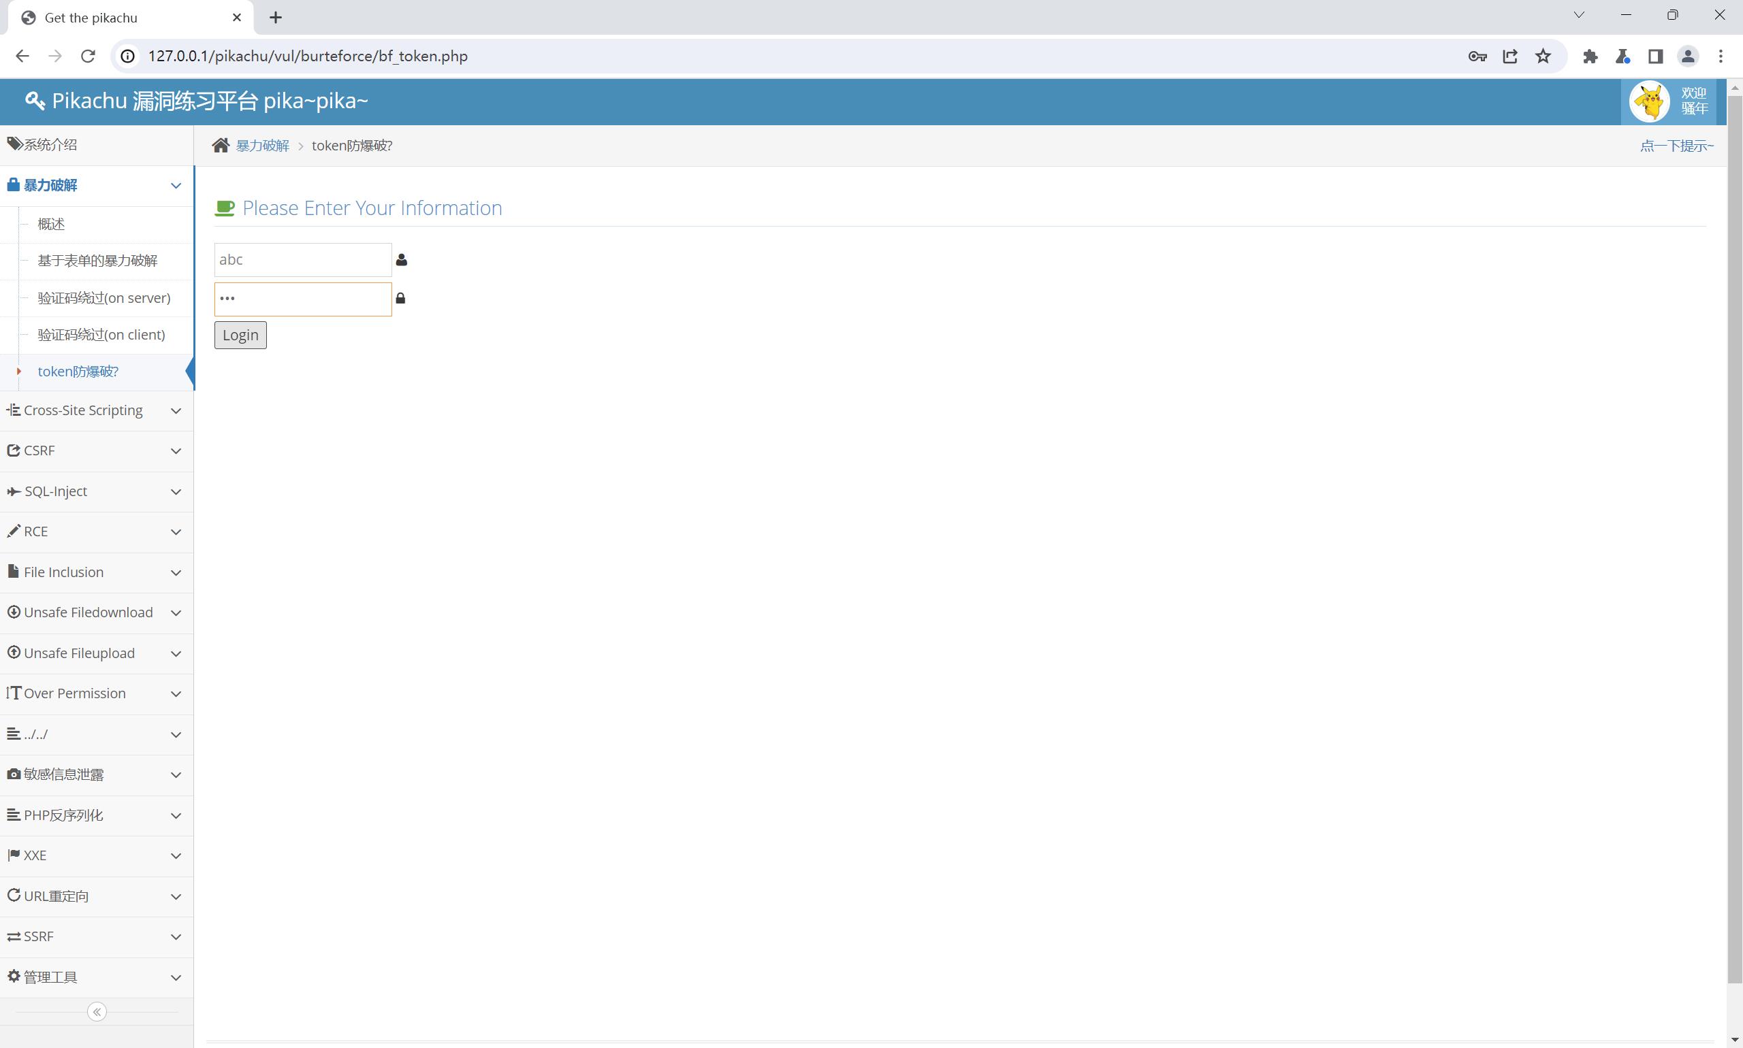Expand the 'URL重定向' section

pyautogui.click(x=97, y=897)
